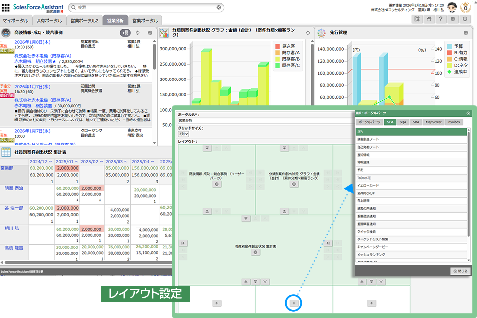Viewport: 477px width, 318px height.
Task: Expand the 2024/12 column header arrow
Action: [x=49, y=161]
